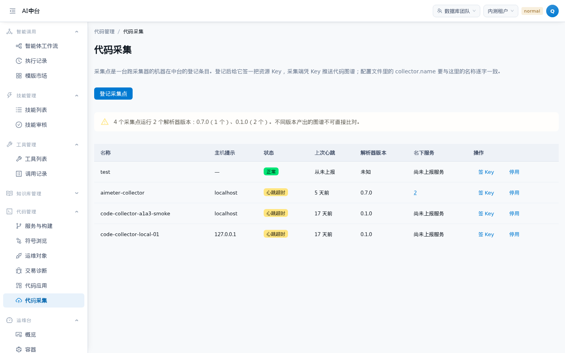Sign Key for the test collector
Screen dimensions: 565x353
(x=486, y=172)
